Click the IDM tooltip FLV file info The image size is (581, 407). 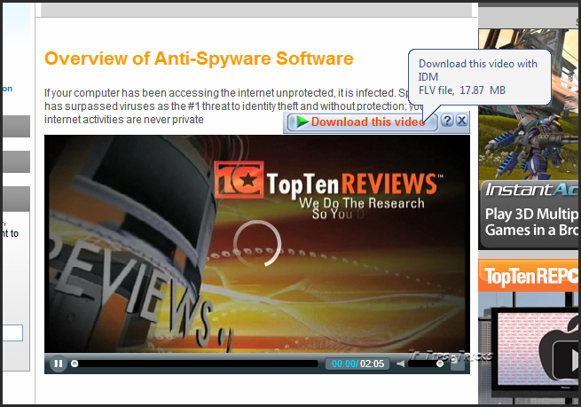pyautogui.click(x=461, y=90)
